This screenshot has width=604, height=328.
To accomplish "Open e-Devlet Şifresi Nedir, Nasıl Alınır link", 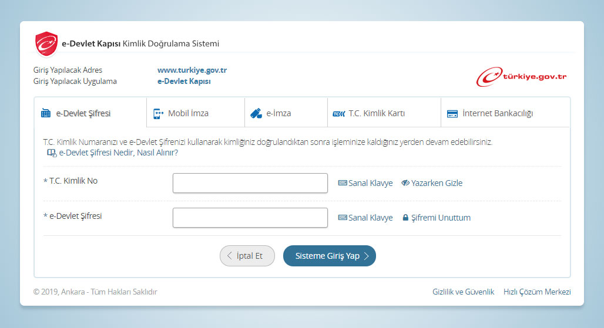I will 118,153.
